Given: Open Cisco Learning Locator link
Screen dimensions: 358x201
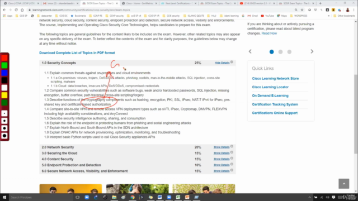Looking at the screenshot, I should [x=270, y=87].
